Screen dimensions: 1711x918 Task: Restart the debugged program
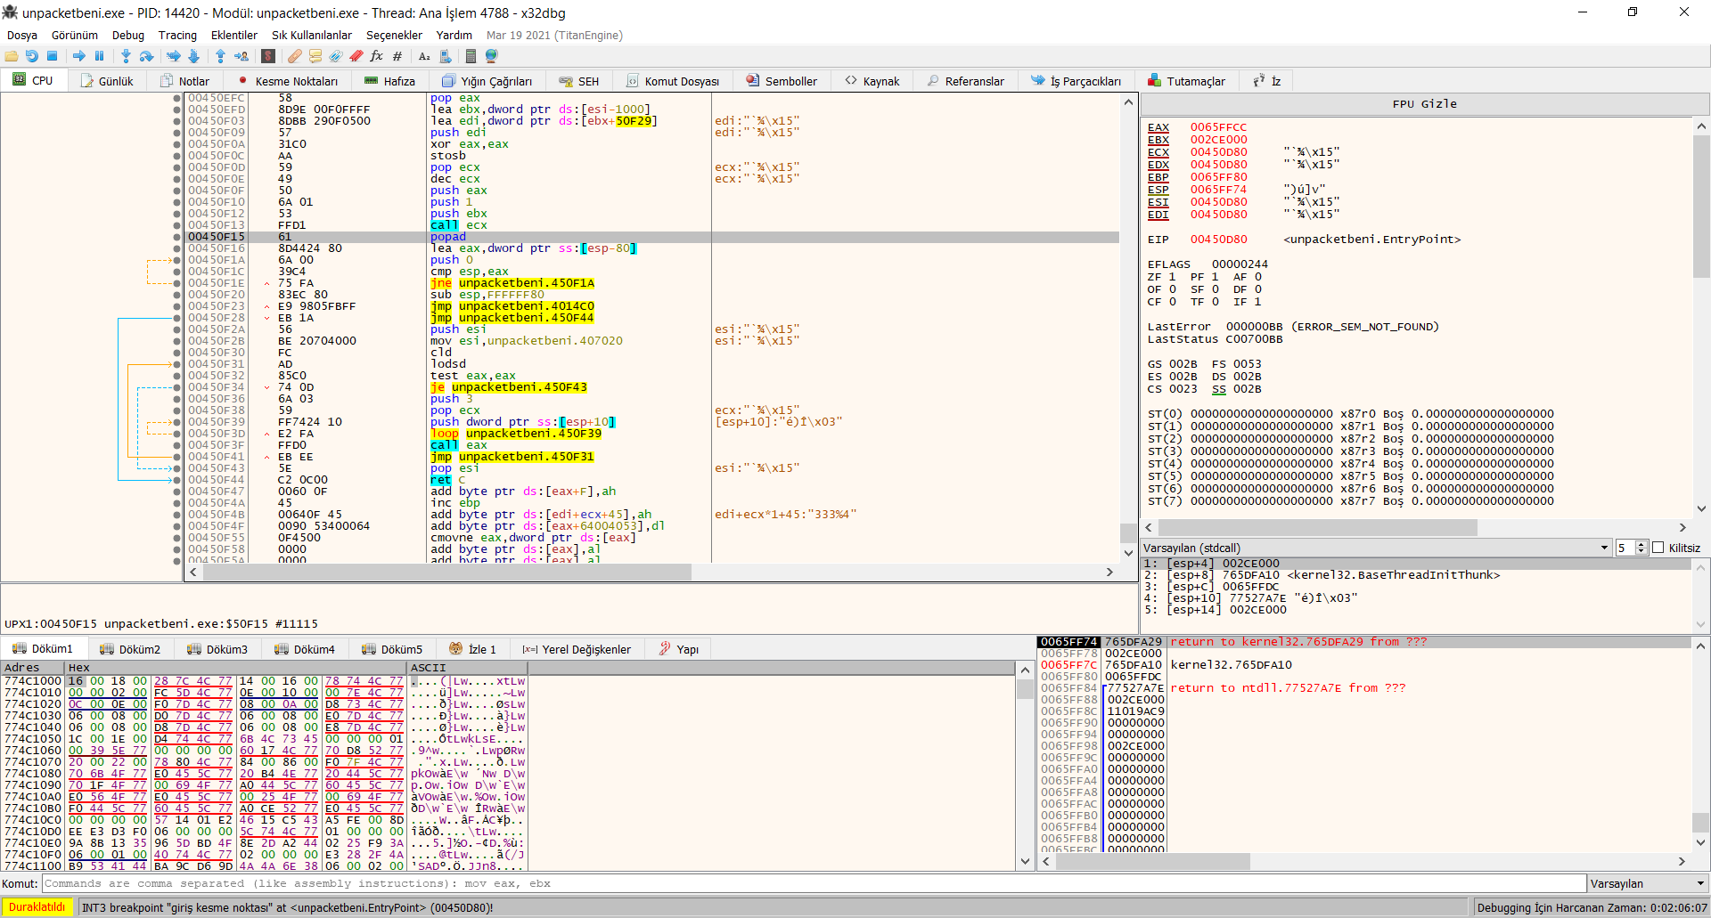[x=32, y=56]
